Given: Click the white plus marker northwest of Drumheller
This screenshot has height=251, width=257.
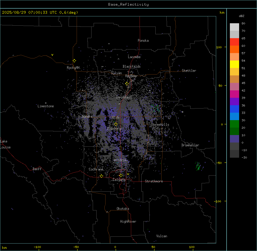Looking at the screenshot, I should point(182,112).
